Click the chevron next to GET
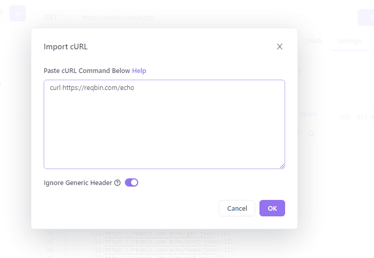The width and height of the screenshot is (374, 258). (x=66, y=17)
